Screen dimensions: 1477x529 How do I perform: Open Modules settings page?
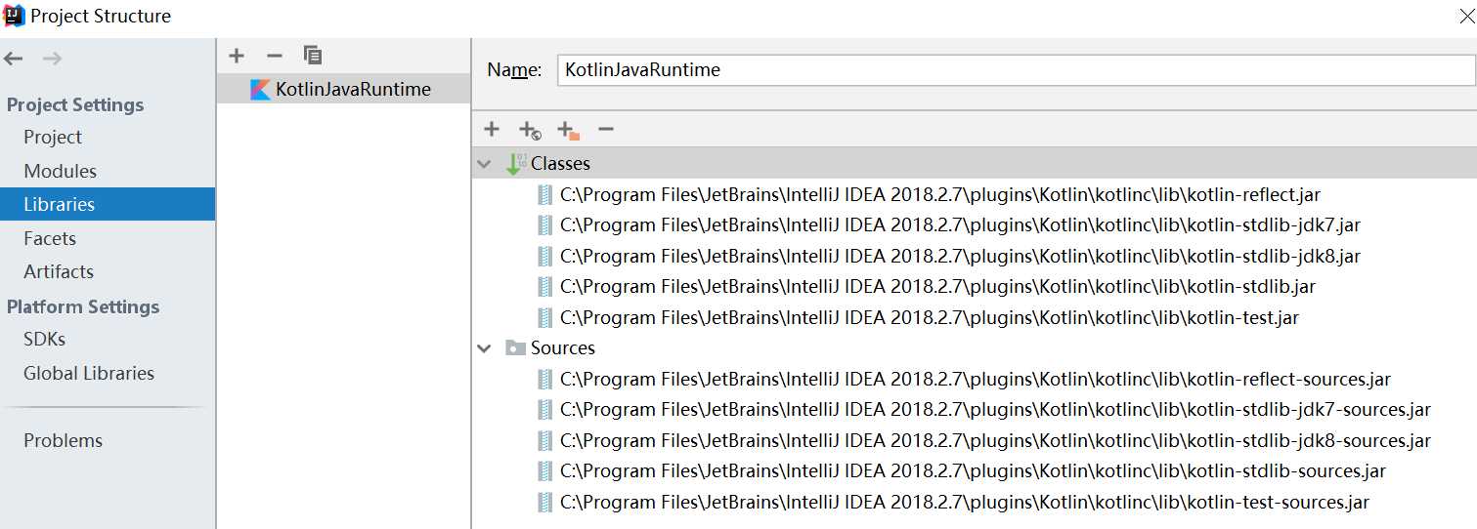click(x=61, y=171)
